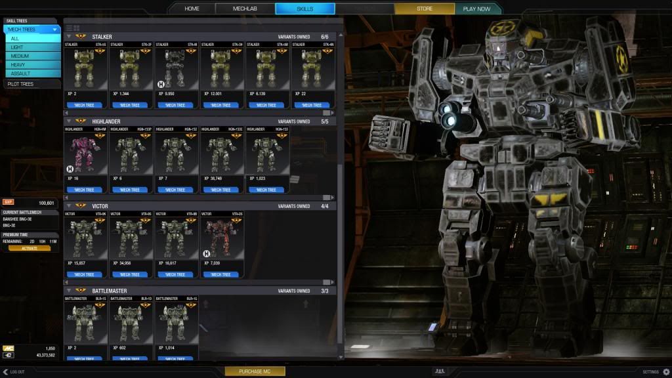The image size is (672, 378).
Task: Filter mech trees by All
Action: tap(33, 39)
